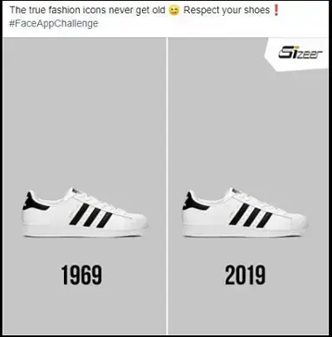Click the black heel tab of 2019 shoe
332x337 pixels.
tap(193, 202)
